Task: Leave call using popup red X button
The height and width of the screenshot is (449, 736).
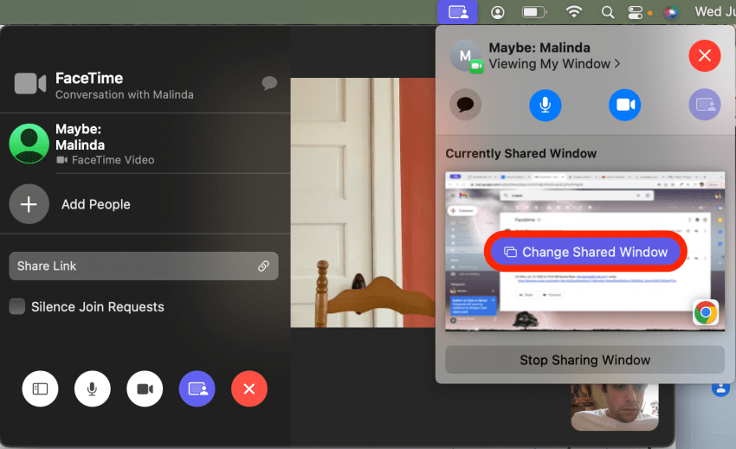Action: click(704, 56)
